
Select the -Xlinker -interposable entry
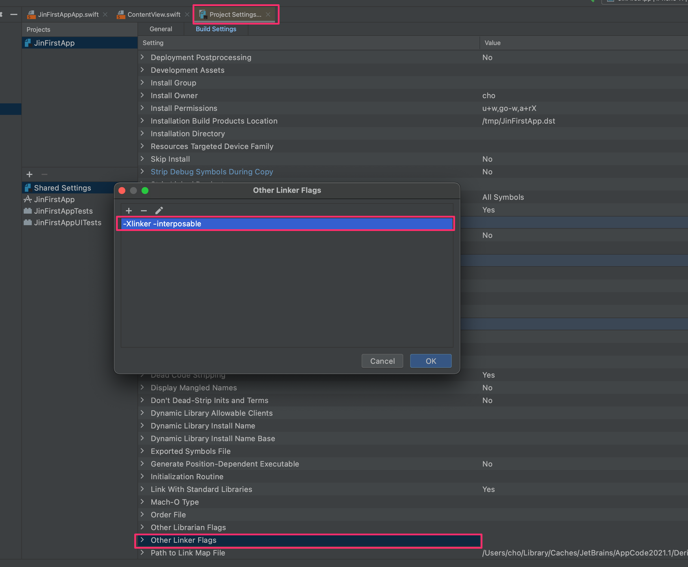click(162, 224)
